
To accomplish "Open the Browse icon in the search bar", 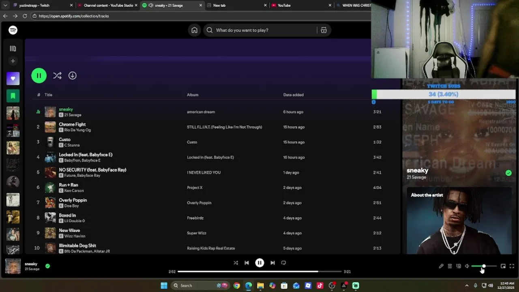I will 324,30.
